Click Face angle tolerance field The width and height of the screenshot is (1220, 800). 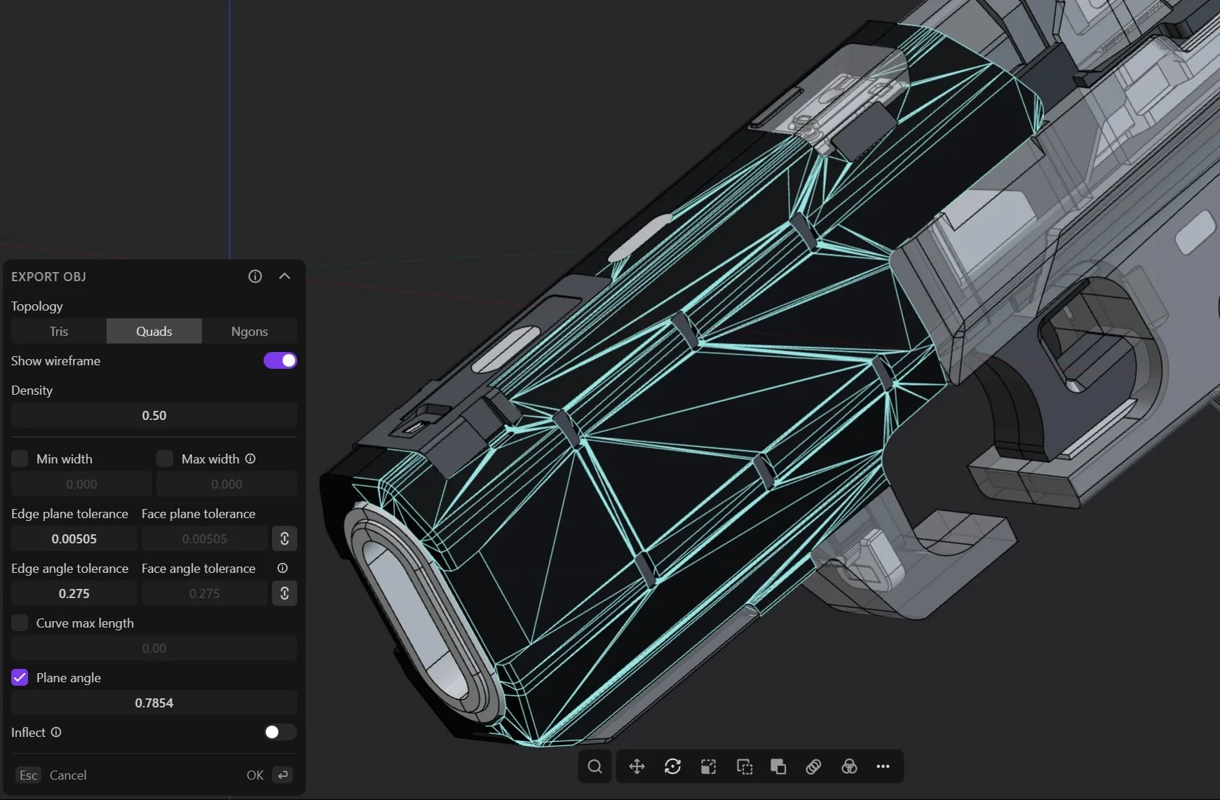[205, 593]
